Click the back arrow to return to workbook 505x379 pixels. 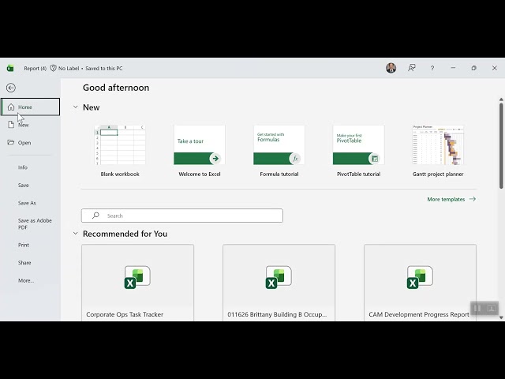click(11, 88)
